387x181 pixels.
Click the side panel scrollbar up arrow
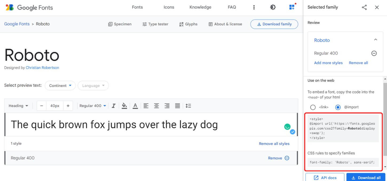tap(385, 79)
